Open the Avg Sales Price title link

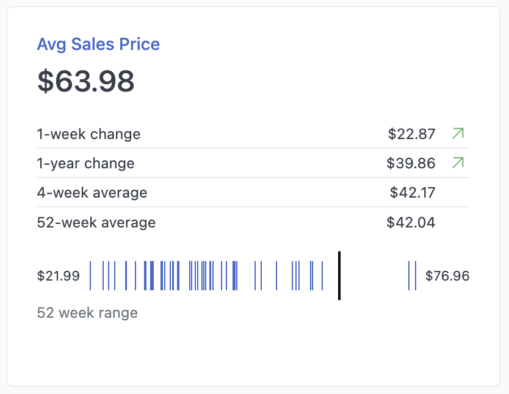pos(98,45)
